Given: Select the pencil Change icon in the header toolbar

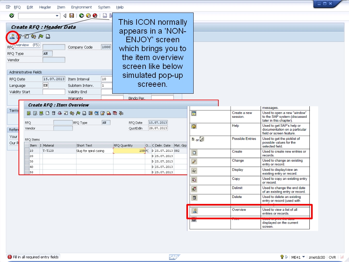Looking at the screenshot, I should [19, 36].
